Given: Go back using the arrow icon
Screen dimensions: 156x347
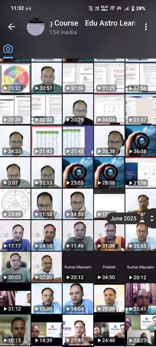Looking at the screenshot, I should (x=11, y=27).
